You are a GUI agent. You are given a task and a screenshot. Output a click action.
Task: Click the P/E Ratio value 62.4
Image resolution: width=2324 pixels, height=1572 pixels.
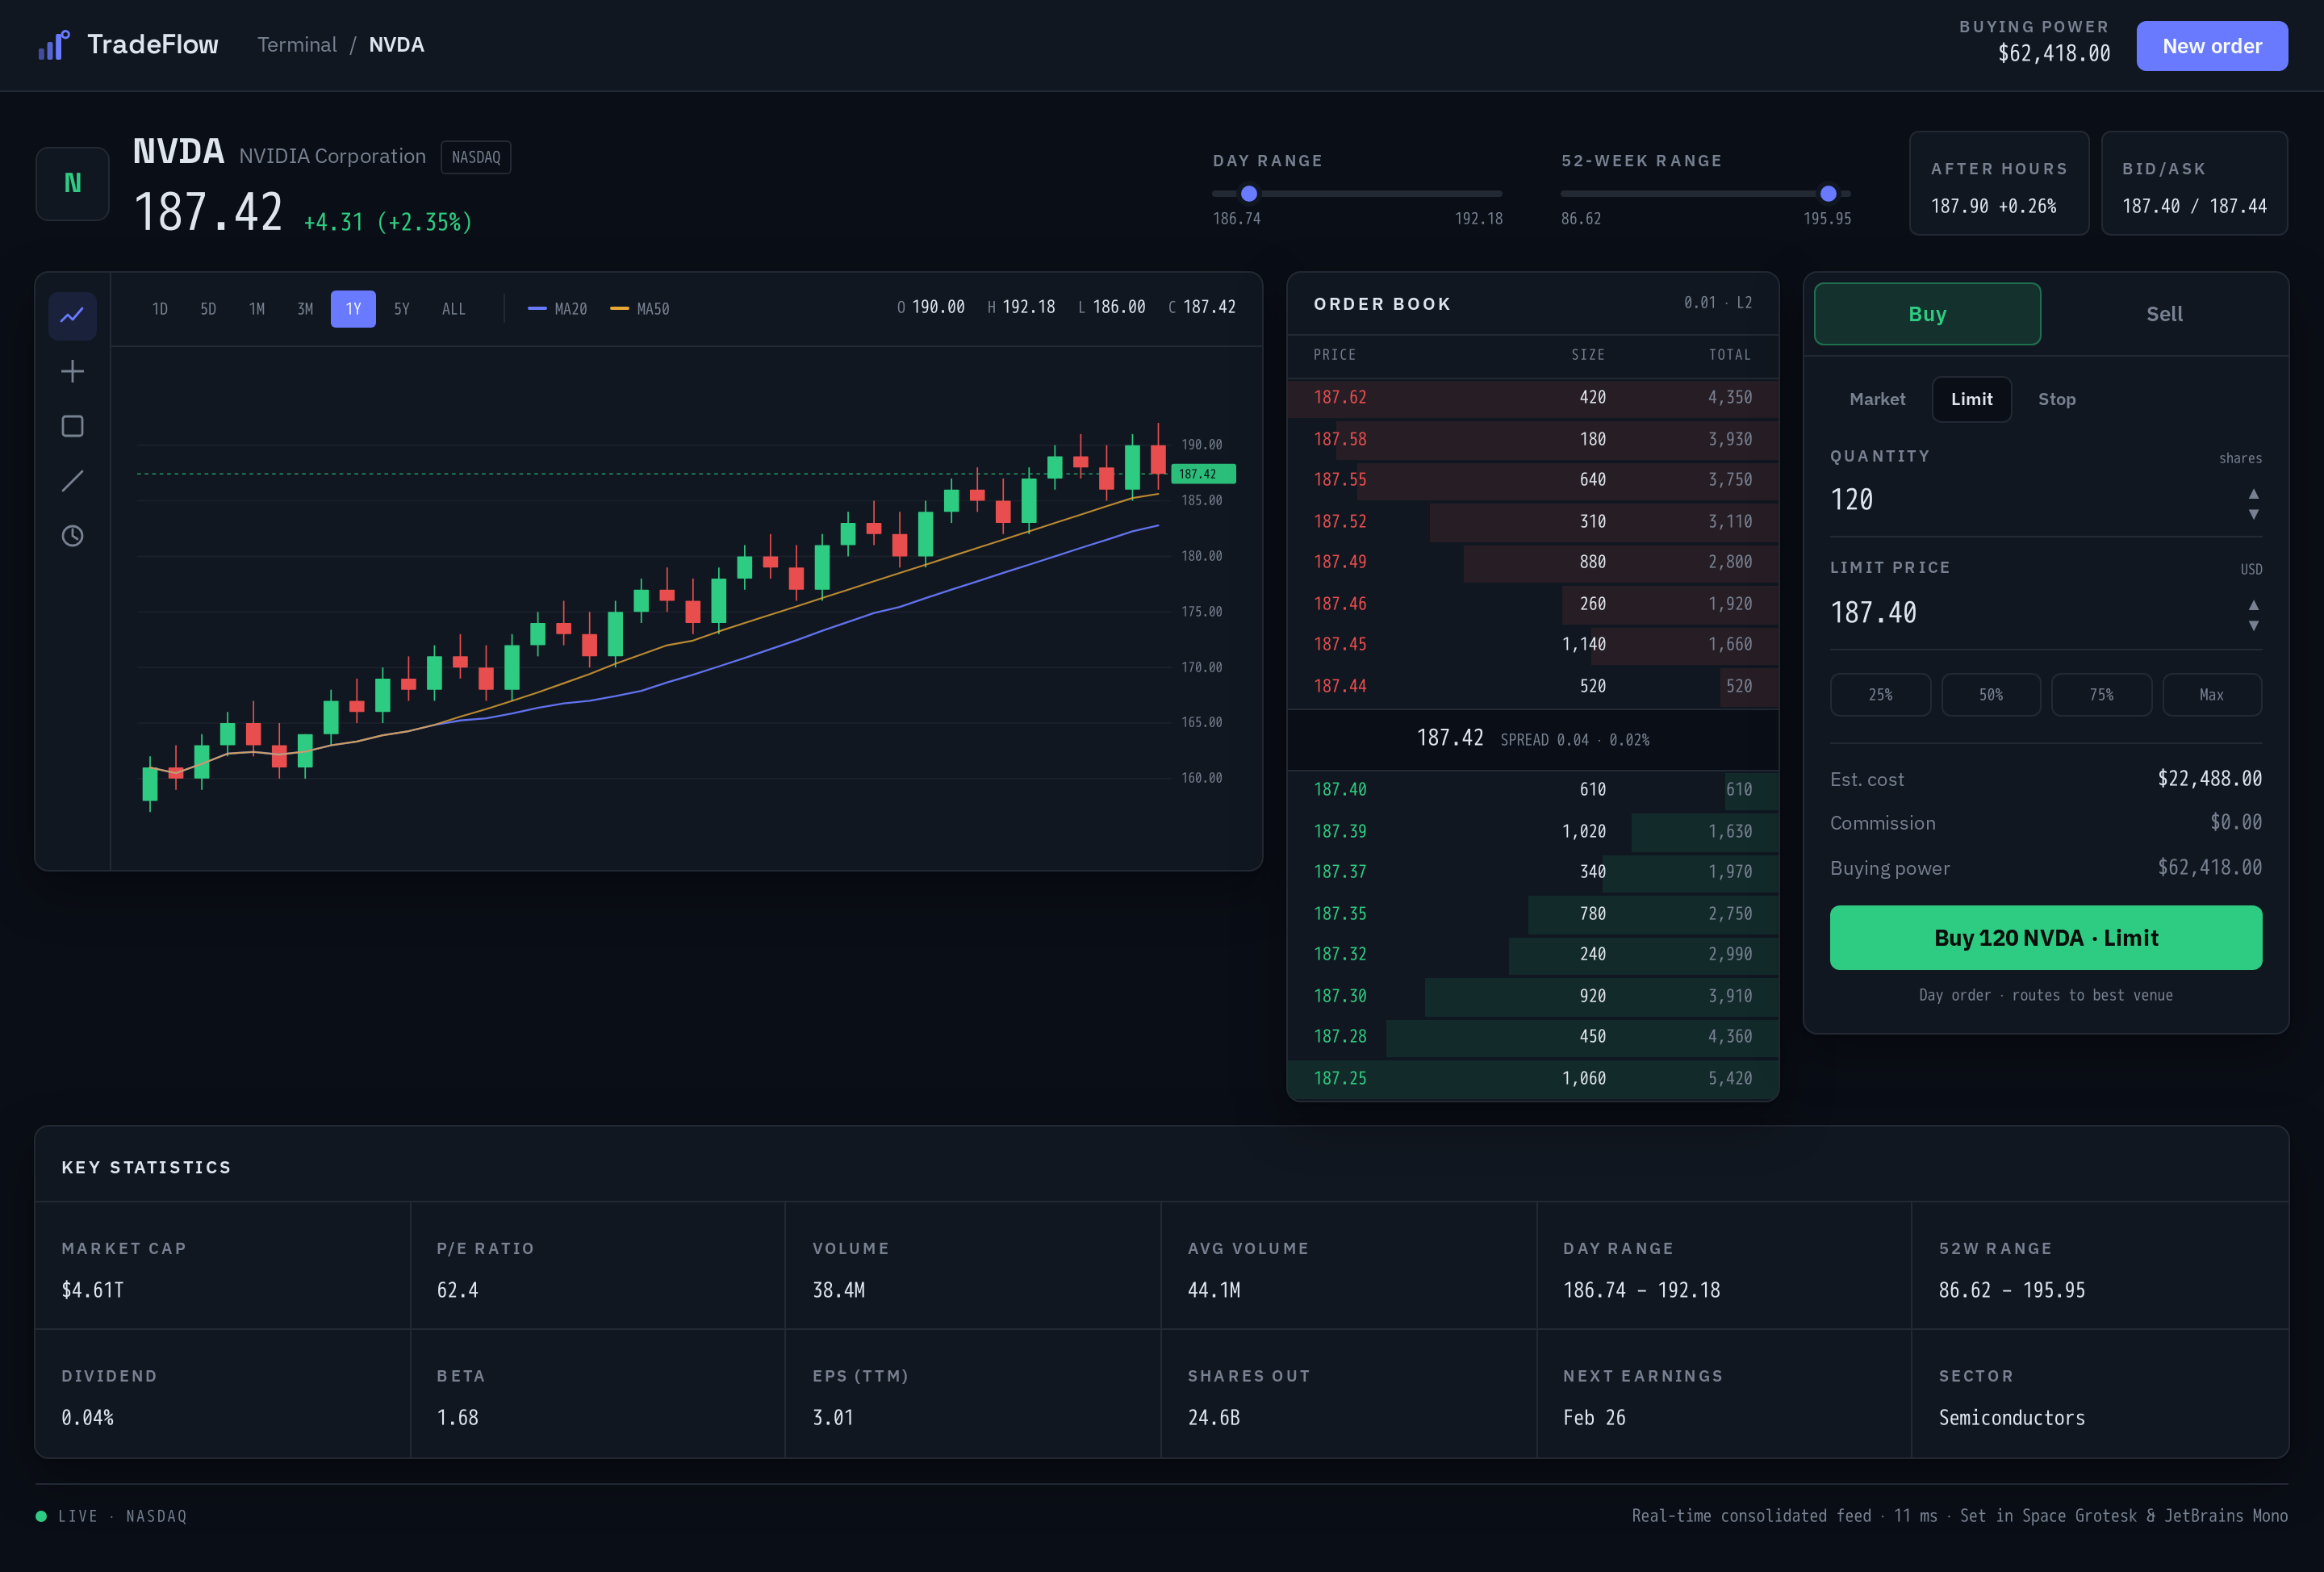click(457, 1291)
